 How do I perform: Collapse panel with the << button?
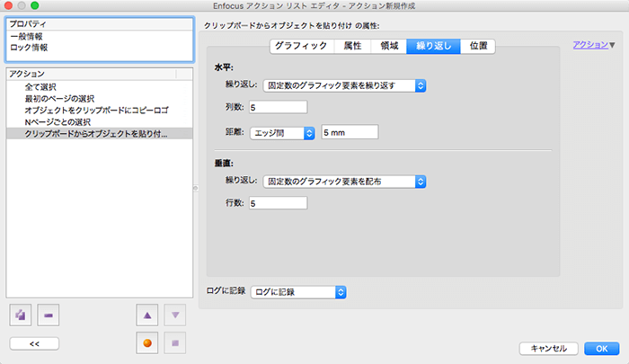click(x=34, y=344)
